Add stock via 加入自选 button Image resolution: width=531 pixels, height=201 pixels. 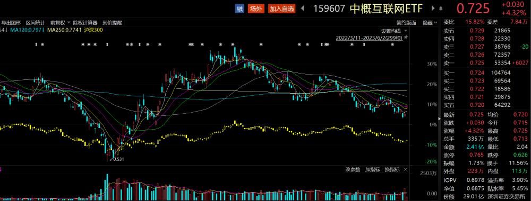click(x=282, y=9)
